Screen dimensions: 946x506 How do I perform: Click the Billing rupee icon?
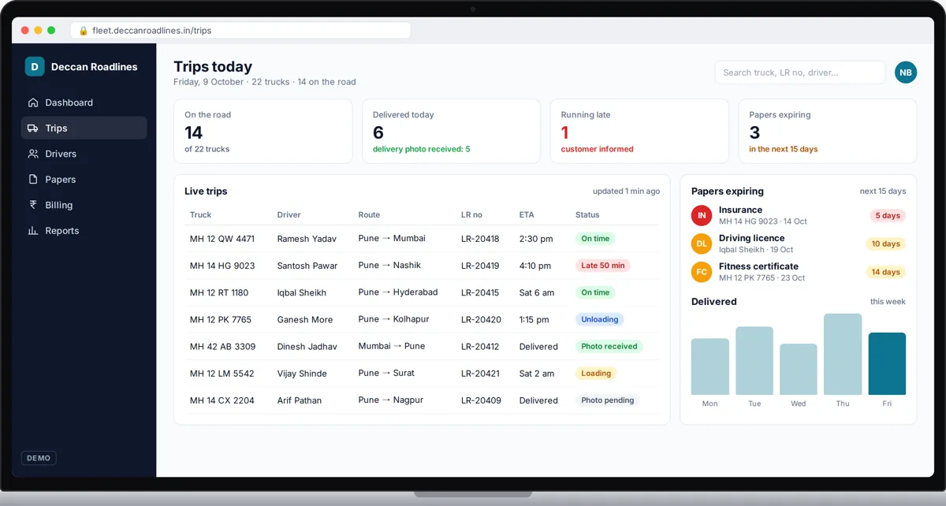pos(33,205)
